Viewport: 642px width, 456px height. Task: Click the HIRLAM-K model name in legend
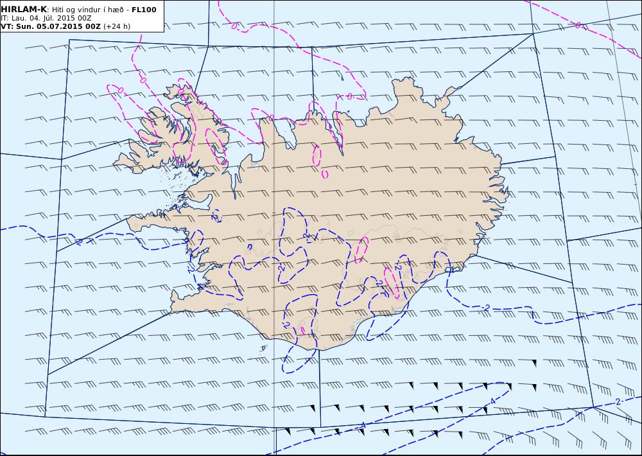[24, 10]
